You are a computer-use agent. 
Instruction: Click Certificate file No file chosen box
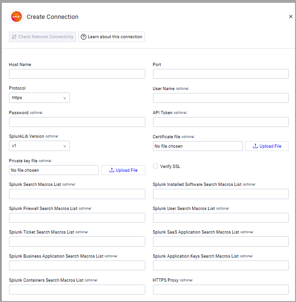198,146
